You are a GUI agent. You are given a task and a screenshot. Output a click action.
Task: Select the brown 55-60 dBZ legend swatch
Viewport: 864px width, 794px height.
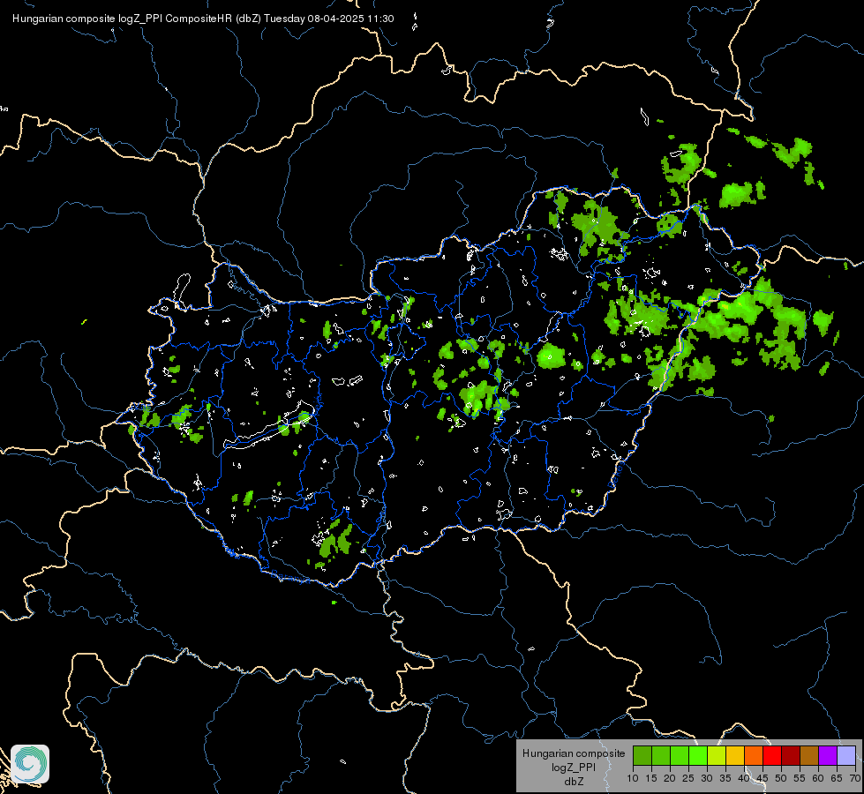[x=809, y=755]
